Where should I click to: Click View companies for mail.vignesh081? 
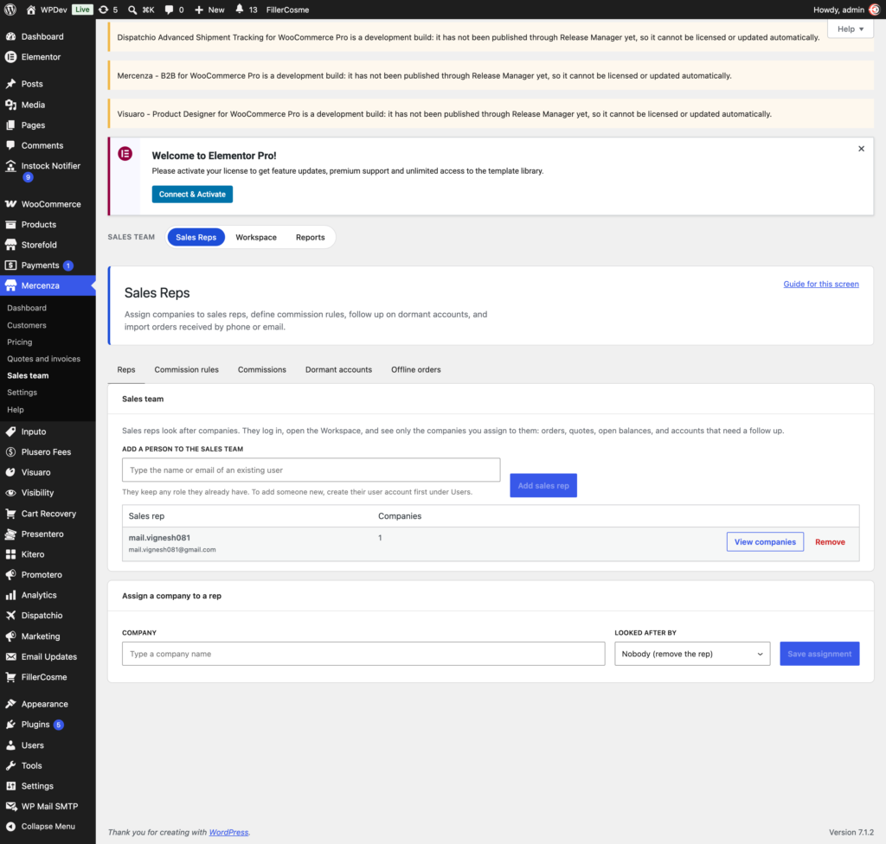[765, 541]
